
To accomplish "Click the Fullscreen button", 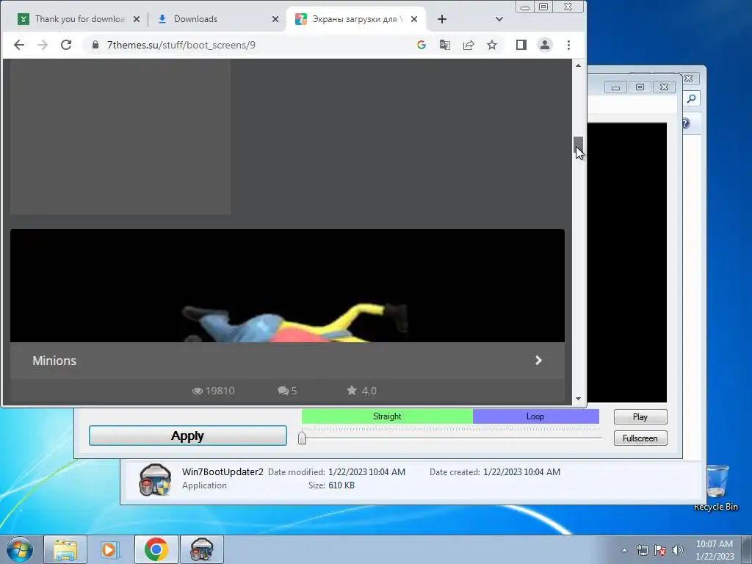I will coord(640,438).
